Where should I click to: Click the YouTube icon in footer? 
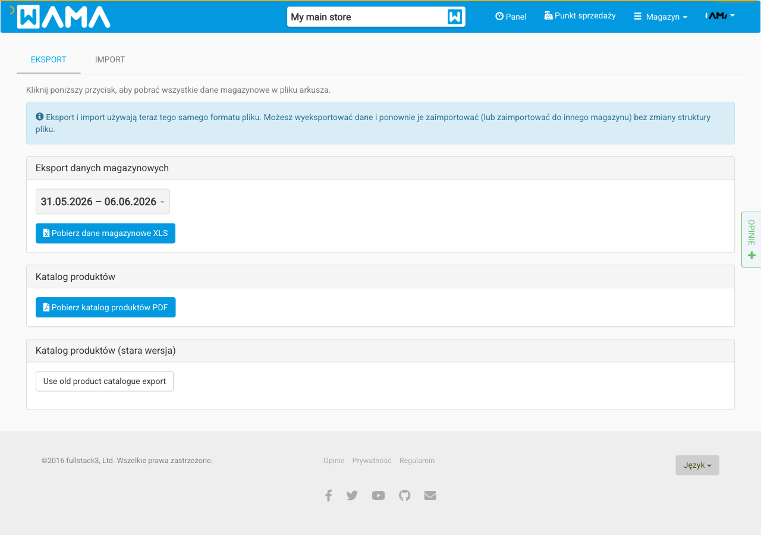(x=378, y=495)
